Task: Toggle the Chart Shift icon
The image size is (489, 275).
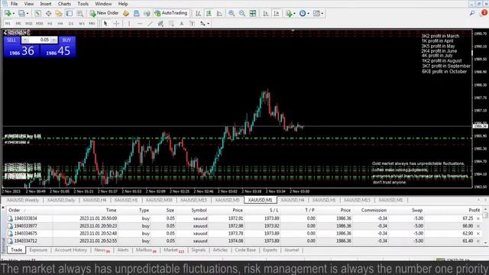Action: point(277,14)
